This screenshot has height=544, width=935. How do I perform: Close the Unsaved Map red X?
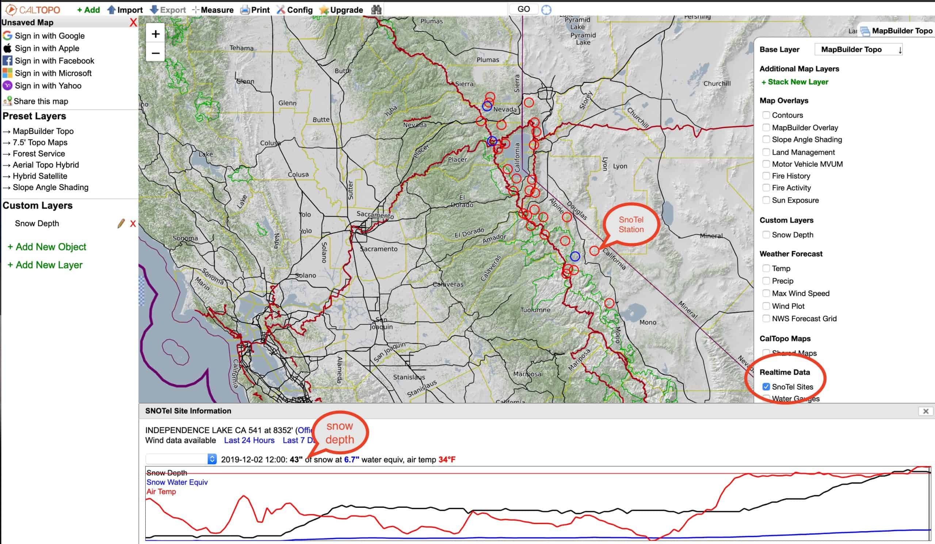pyautogui.click(x=133, y=23)
